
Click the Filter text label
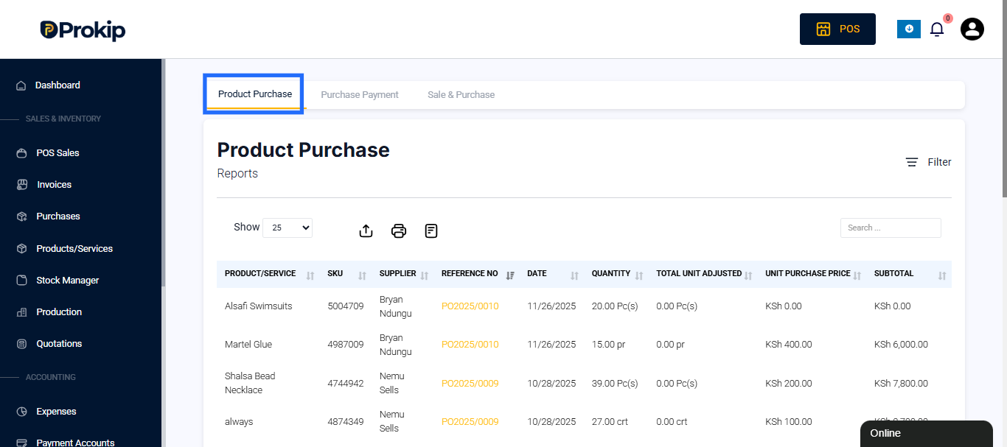(939, 162)
